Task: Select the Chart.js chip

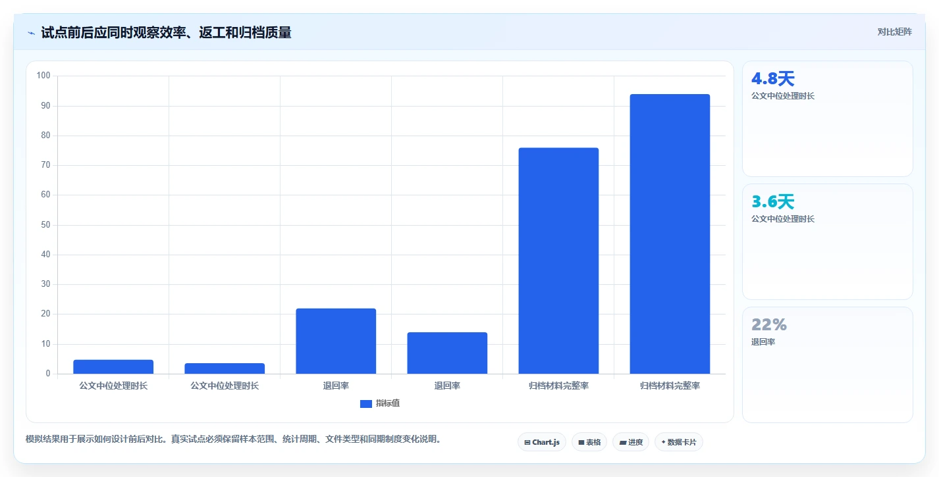Action: [542, 442]
